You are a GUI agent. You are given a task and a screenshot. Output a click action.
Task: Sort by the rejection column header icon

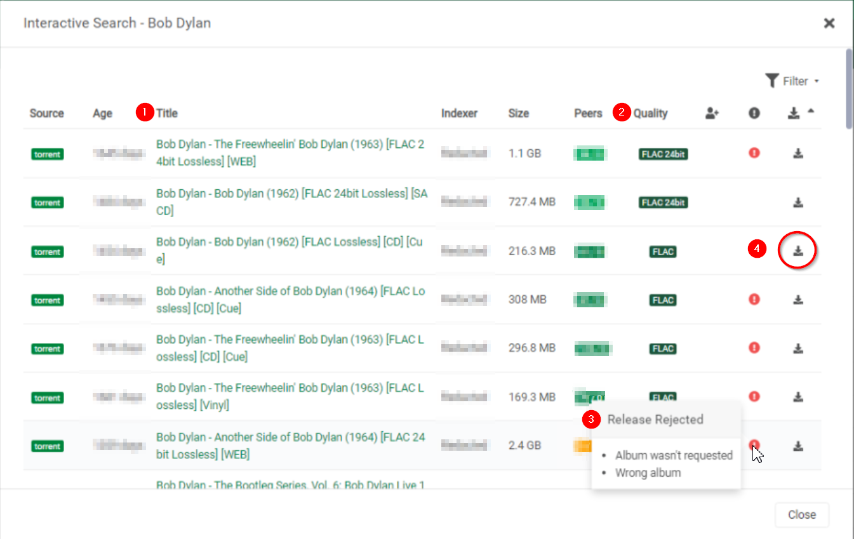point(754,113)
